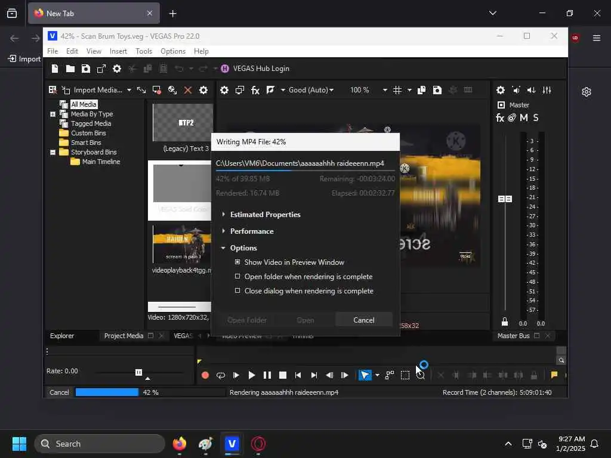Click the Preview on External Monitor icon
The image size is (611, 458).
(240, 91)
